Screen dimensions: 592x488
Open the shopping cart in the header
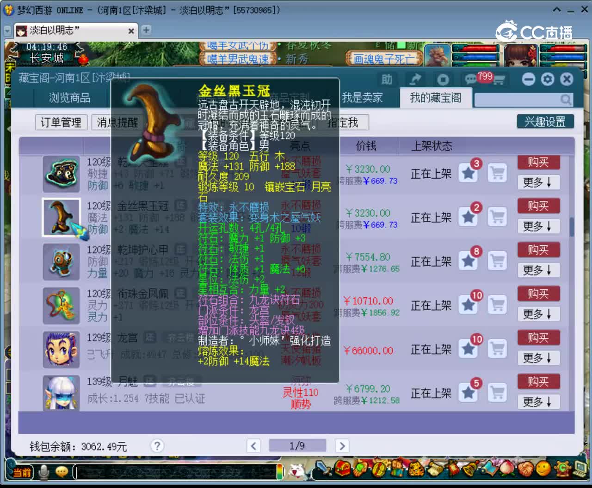[498, 80]
